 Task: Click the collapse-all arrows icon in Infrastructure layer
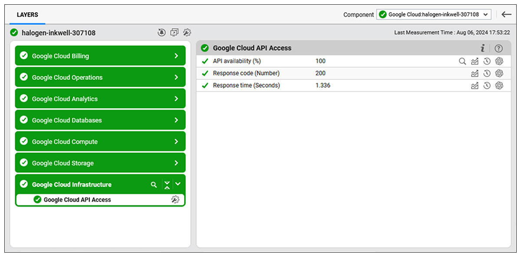coord(167,185)
